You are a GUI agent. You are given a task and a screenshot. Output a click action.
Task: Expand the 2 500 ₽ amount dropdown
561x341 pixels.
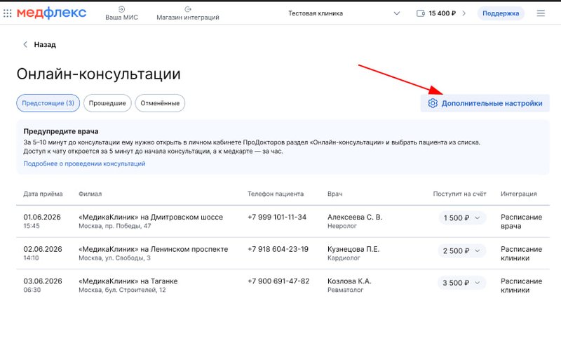click(461, 250)
